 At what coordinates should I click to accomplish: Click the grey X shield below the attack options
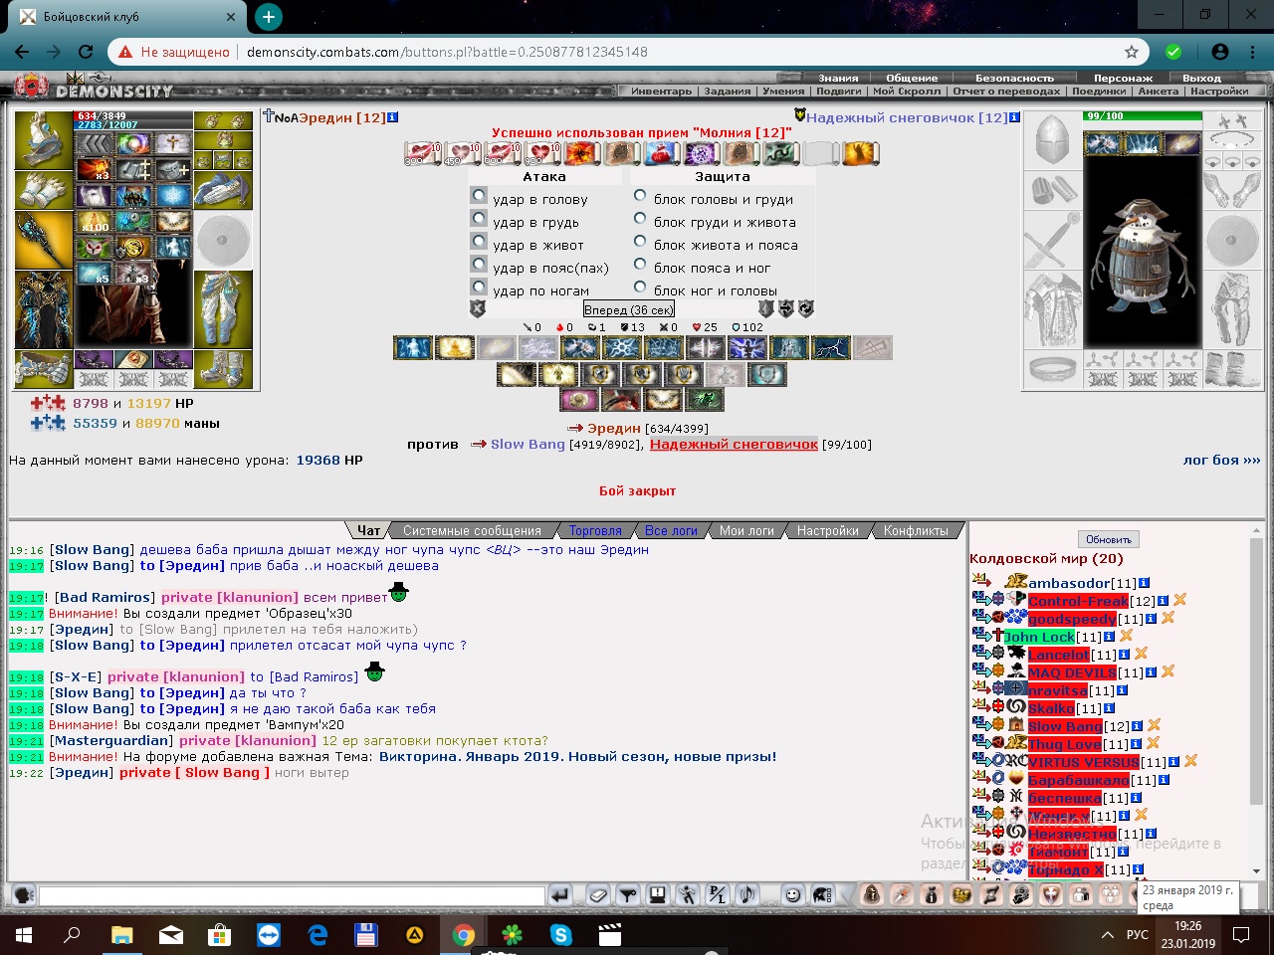[478, 308]
